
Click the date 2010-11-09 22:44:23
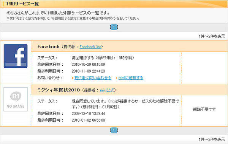pyautogui.click(x=88, y=71)
